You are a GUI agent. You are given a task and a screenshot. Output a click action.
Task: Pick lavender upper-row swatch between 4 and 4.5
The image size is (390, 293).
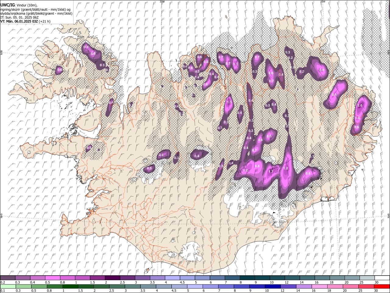pos(172,278)
